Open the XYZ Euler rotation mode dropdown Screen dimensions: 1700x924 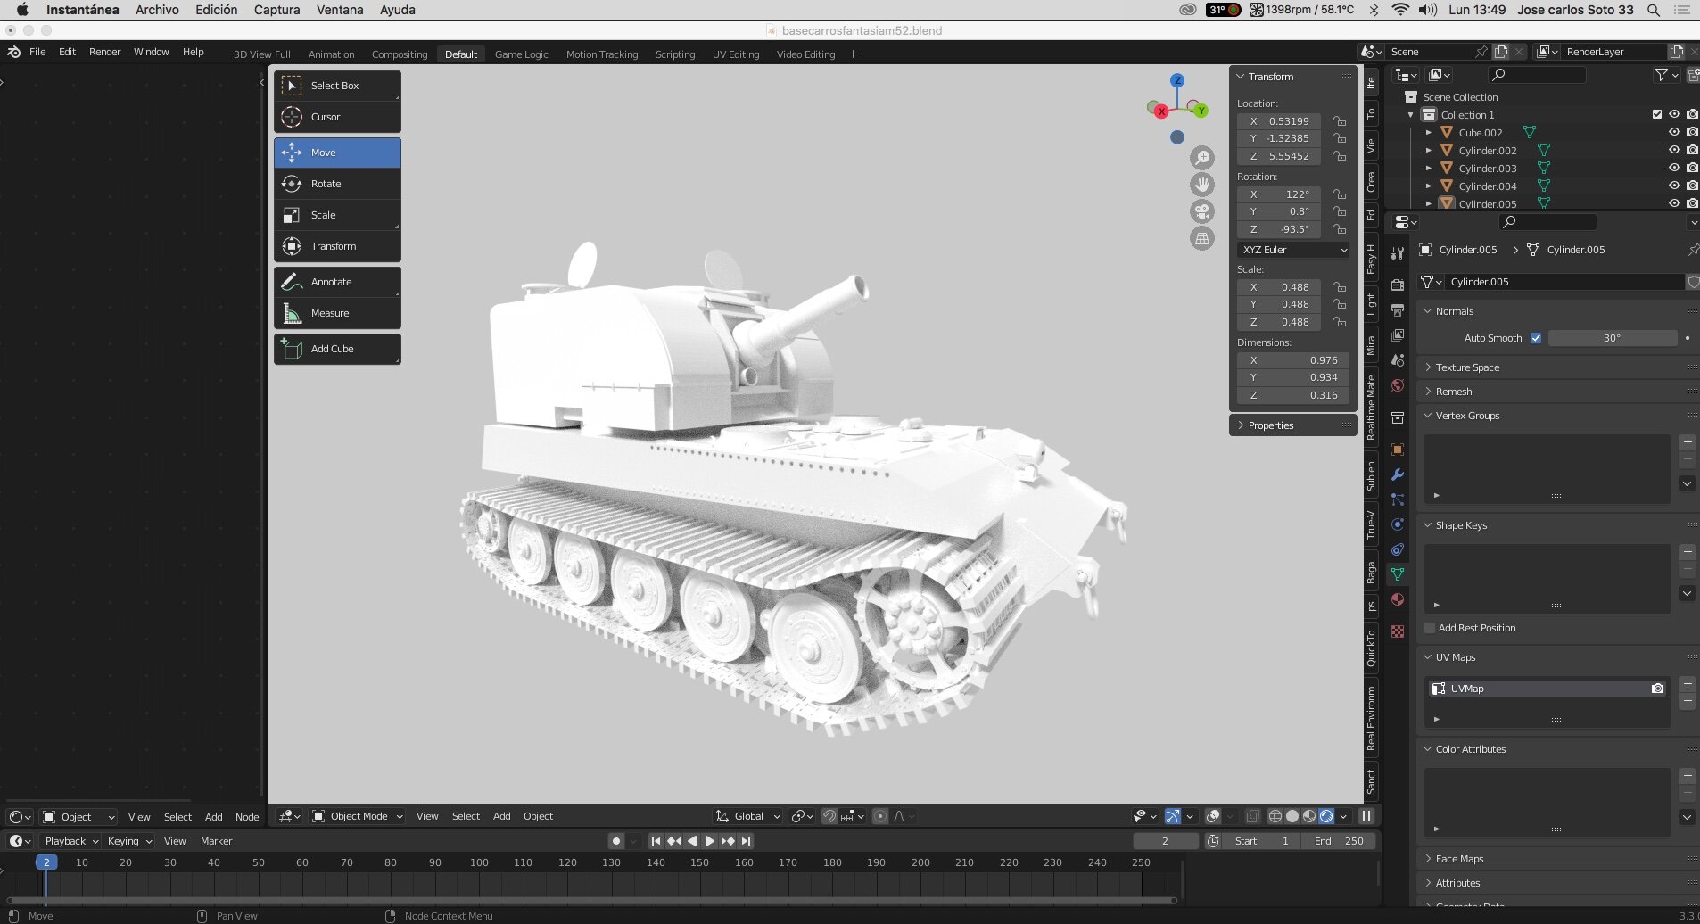click(1293, 250)
